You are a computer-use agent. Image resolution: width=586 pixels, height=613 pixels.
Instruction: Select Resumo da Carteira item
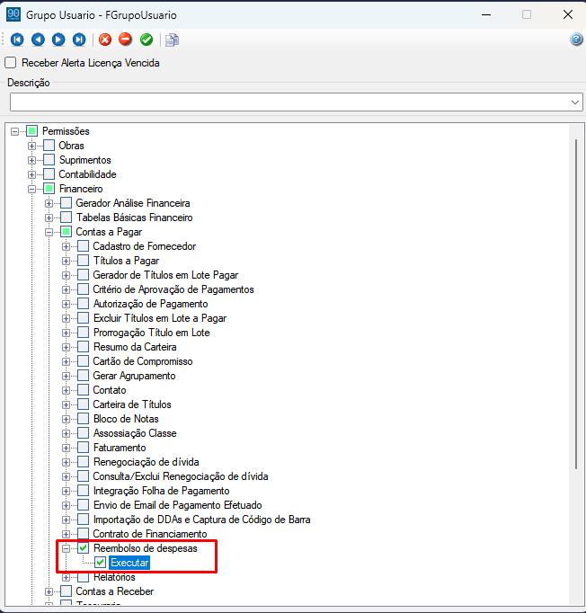135,347
